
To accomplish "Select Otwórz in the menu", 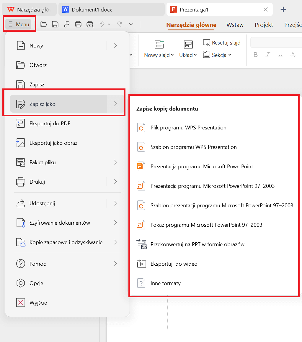I will click(67, 65).
